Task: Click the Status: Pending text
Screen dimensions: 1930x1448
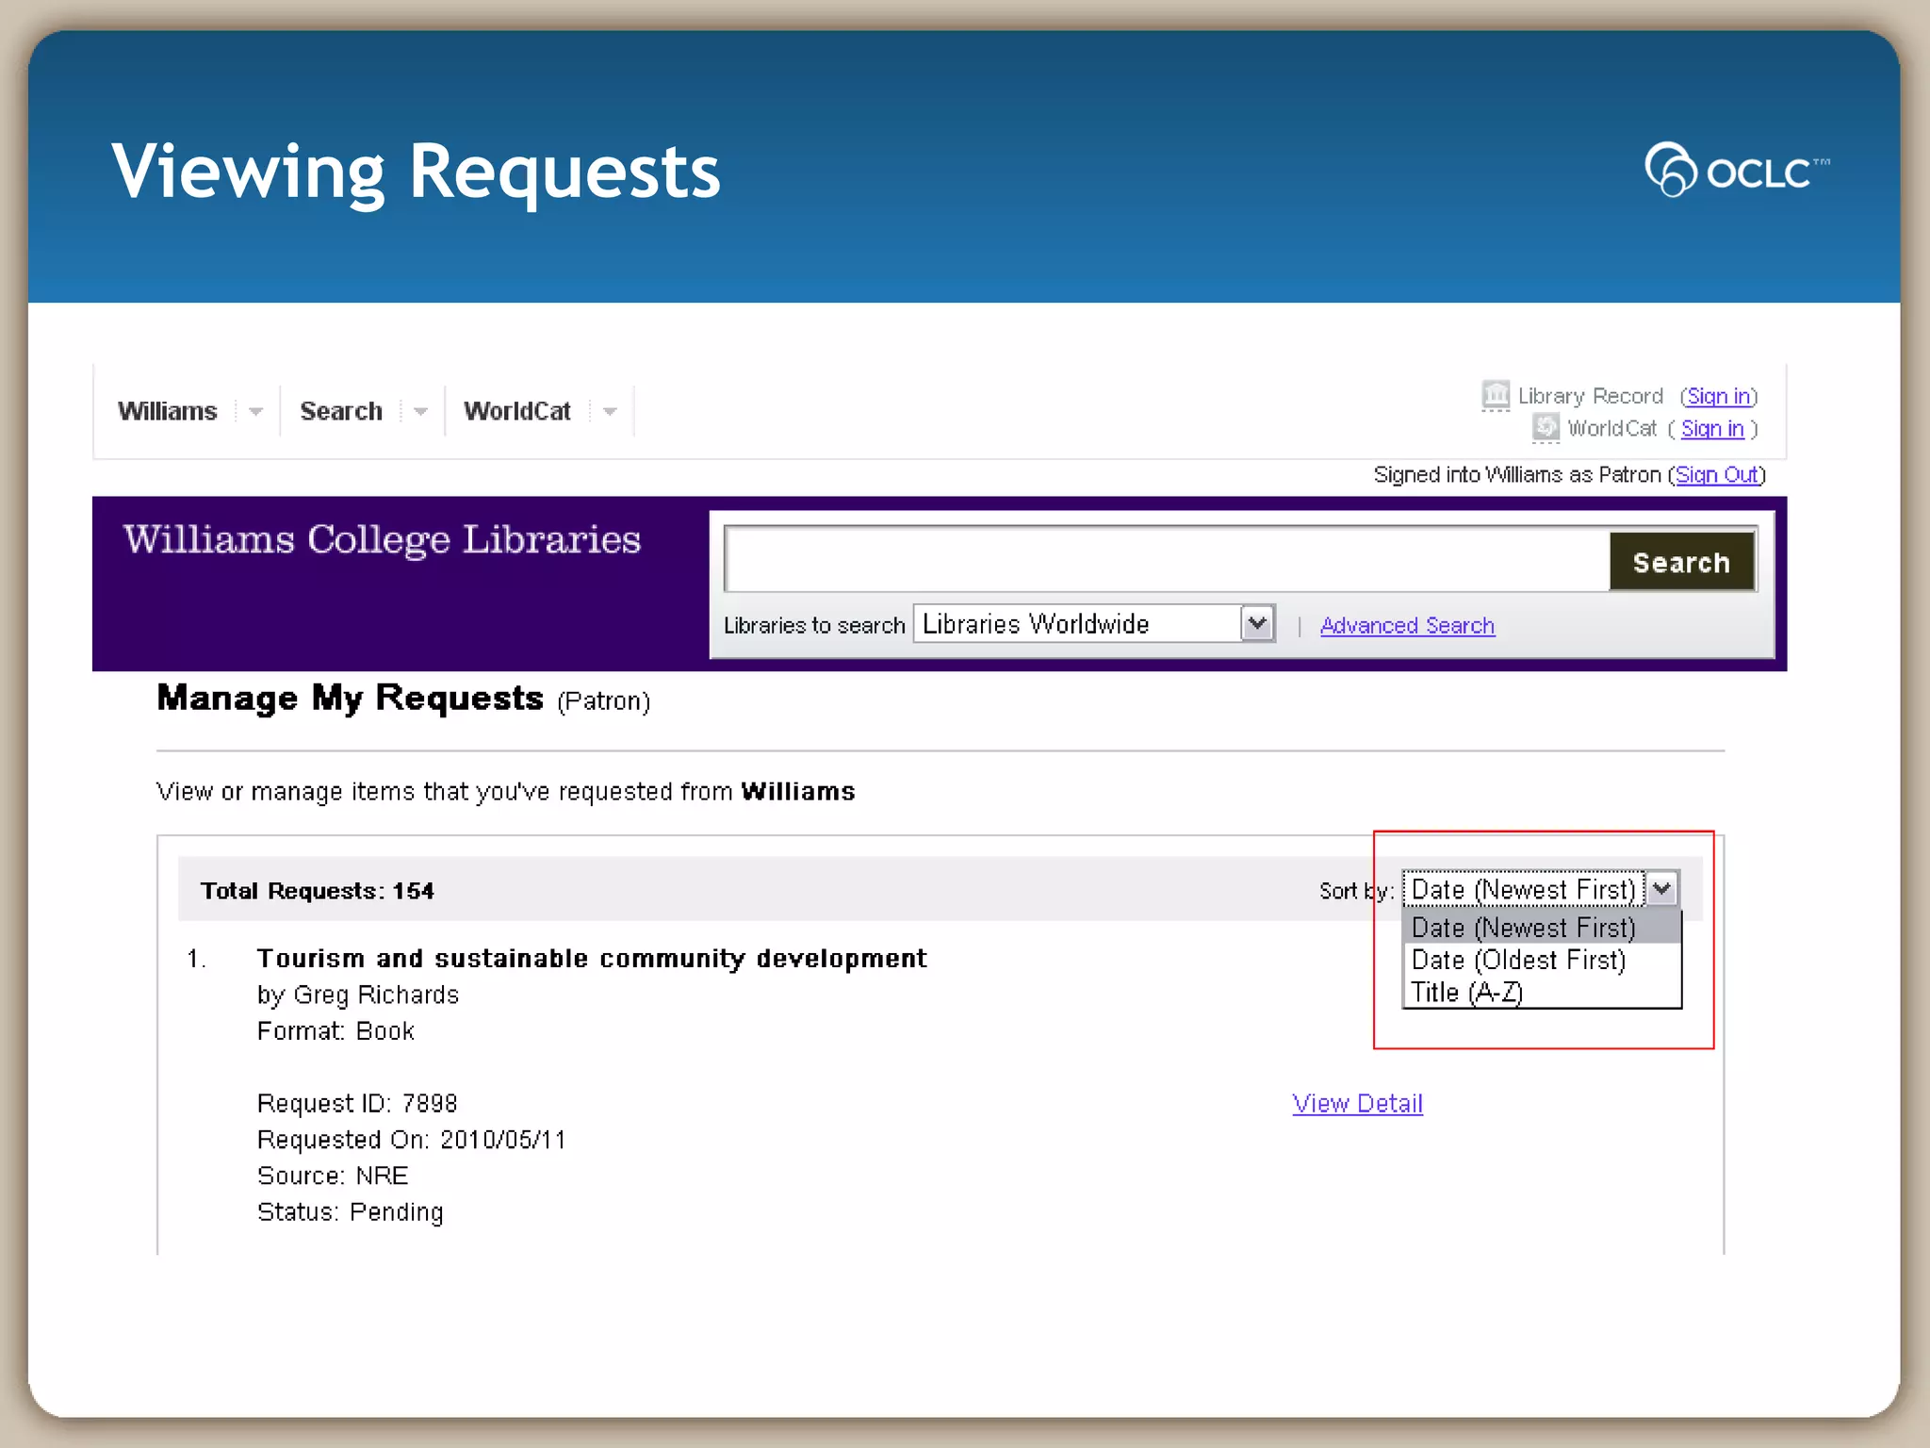Action: click(351, 1212)
